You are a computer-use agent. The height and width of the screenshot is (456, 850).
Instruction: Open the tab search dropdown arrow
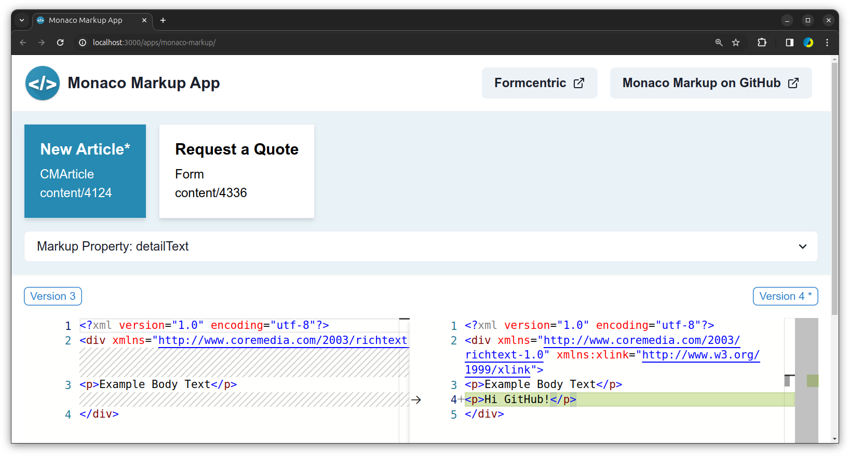coord(22,20)
